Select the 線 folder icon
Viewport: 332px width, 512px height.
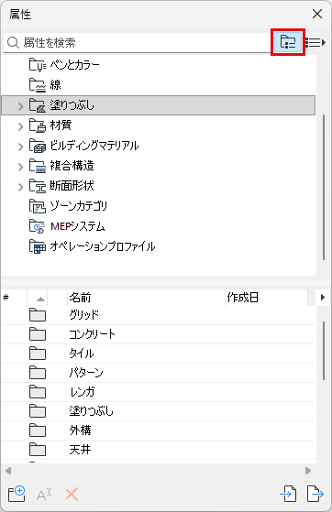(x=38, y=85)
